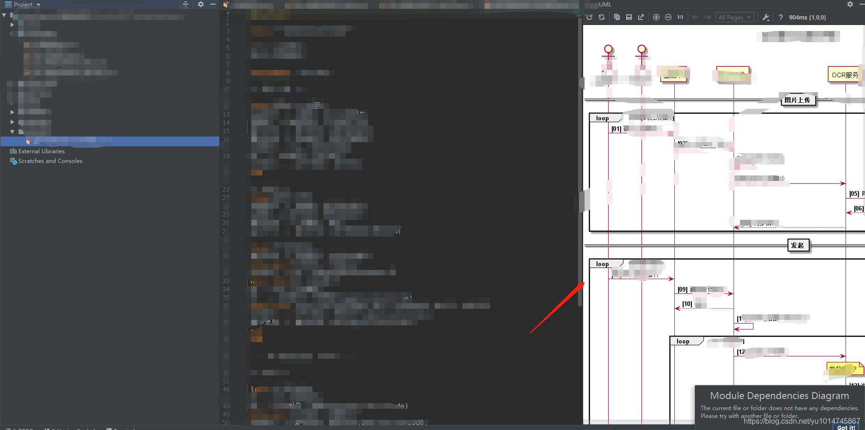
Task: Click message label [10] in diagram
Action: pyautogui.click(x=687, y=304)
